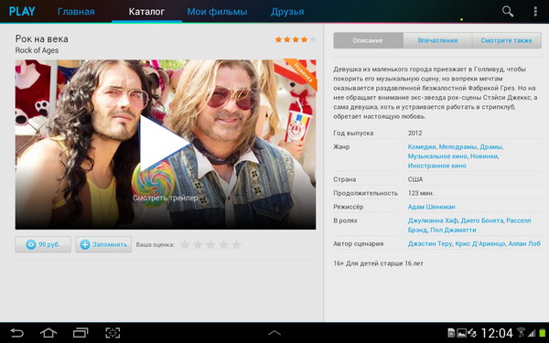Screen dimensions: 549x343
Task: Tap the Android back arrow icon
Action: (x=16, y=333)
